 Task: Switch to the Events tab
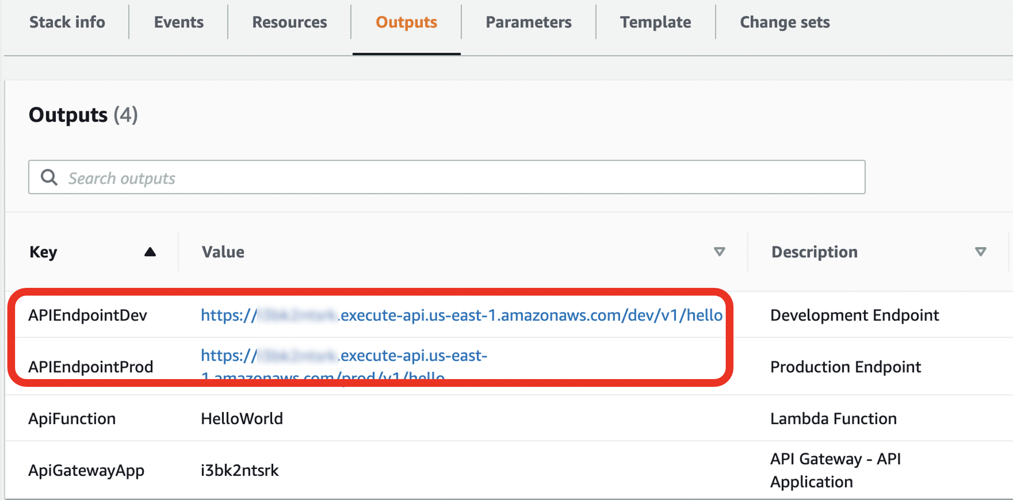coord(179,22)
